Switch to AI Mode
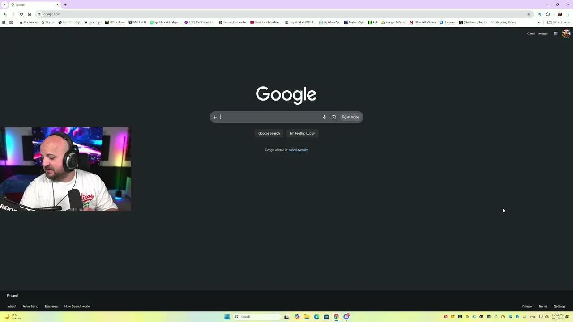 click(x=351, y=117)
